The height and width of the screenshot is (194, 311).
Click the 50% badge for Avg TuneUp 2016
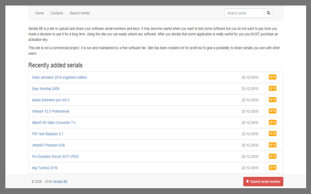pos(273,167)
